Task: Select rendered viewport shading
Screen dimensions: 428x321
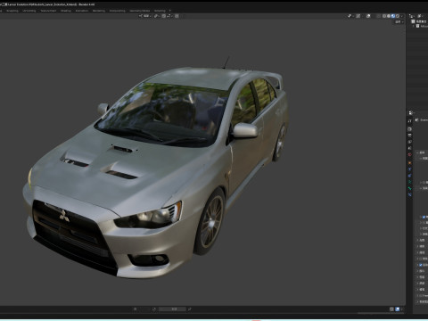Action: (398, 16)
